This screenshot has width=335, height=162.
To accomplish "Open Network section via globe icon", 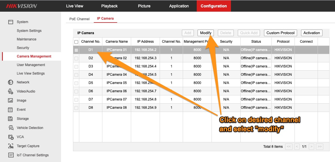I will (x=11, y=82).
